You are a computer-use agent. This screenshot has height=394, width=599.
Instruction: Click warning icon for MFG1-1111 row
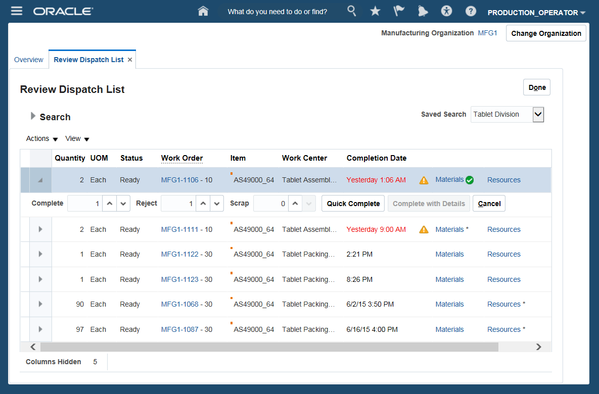(x=424, y=230)
